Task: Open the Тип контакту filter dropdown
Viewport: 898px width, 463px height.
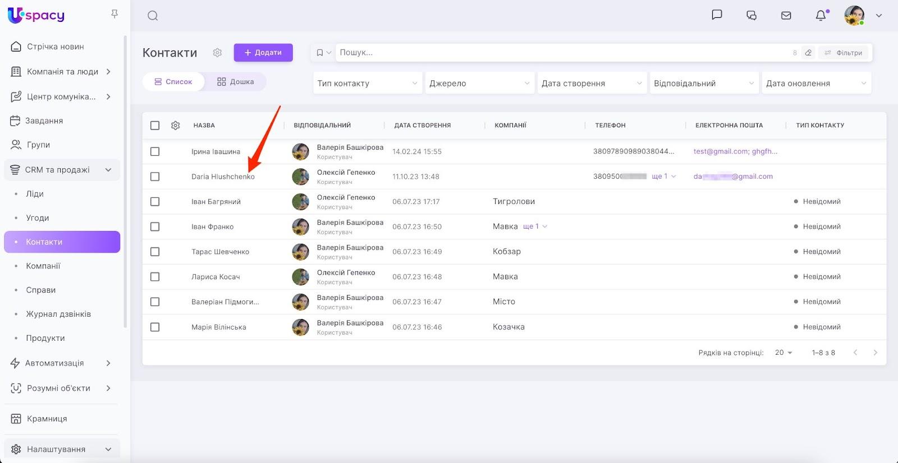Action: [367, 84]
